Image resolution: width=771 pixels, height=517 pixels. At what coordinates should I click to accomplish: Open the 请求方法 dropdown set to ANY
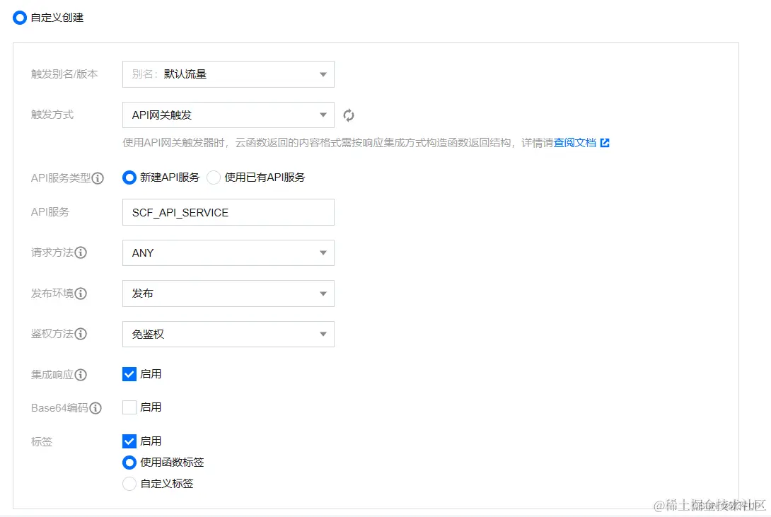(x=228, y=252)
